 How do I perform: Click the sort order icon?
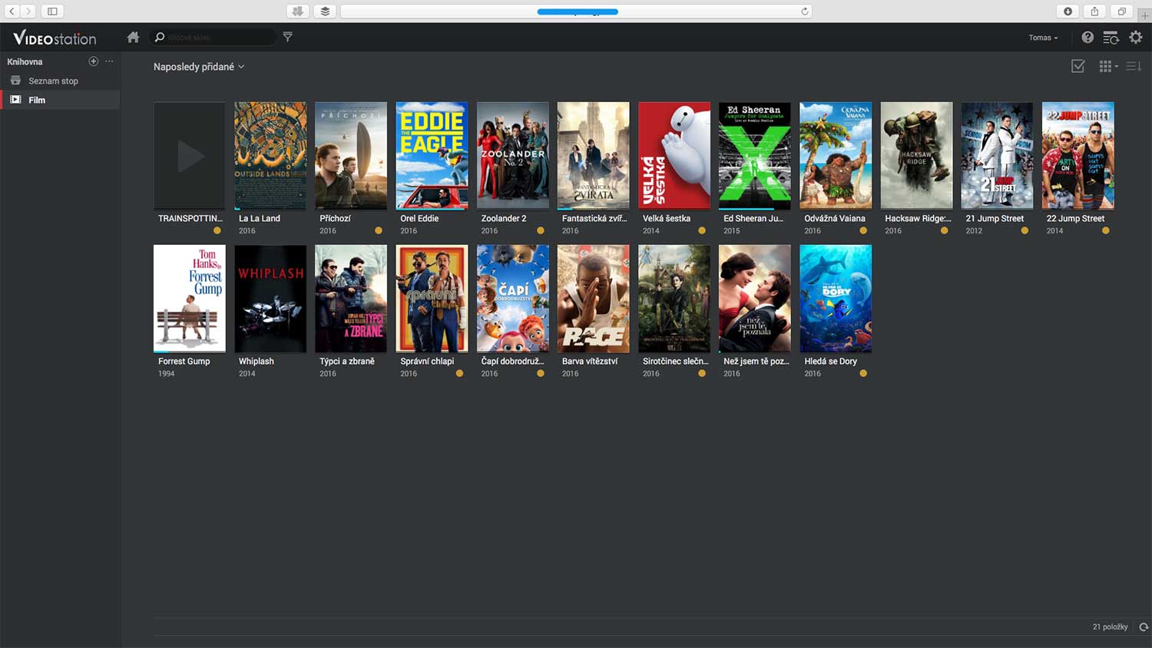1133,67
